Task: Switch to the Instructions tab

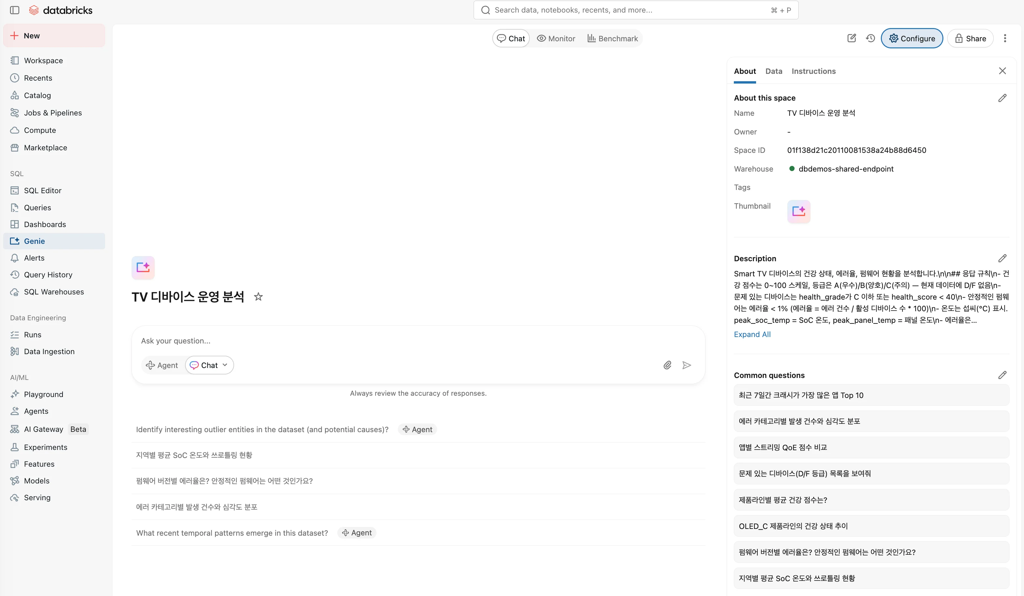Action: tap(813, 71)
